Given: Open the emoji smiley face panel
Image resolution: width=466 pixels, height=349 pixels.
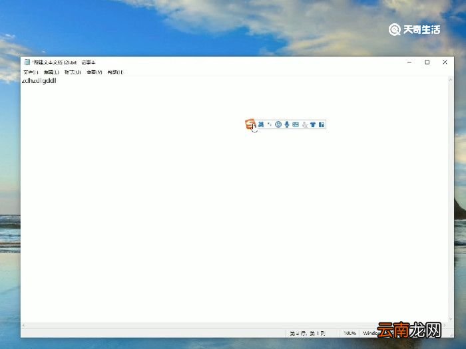Looking at the screenshot, I should (278, 125).
